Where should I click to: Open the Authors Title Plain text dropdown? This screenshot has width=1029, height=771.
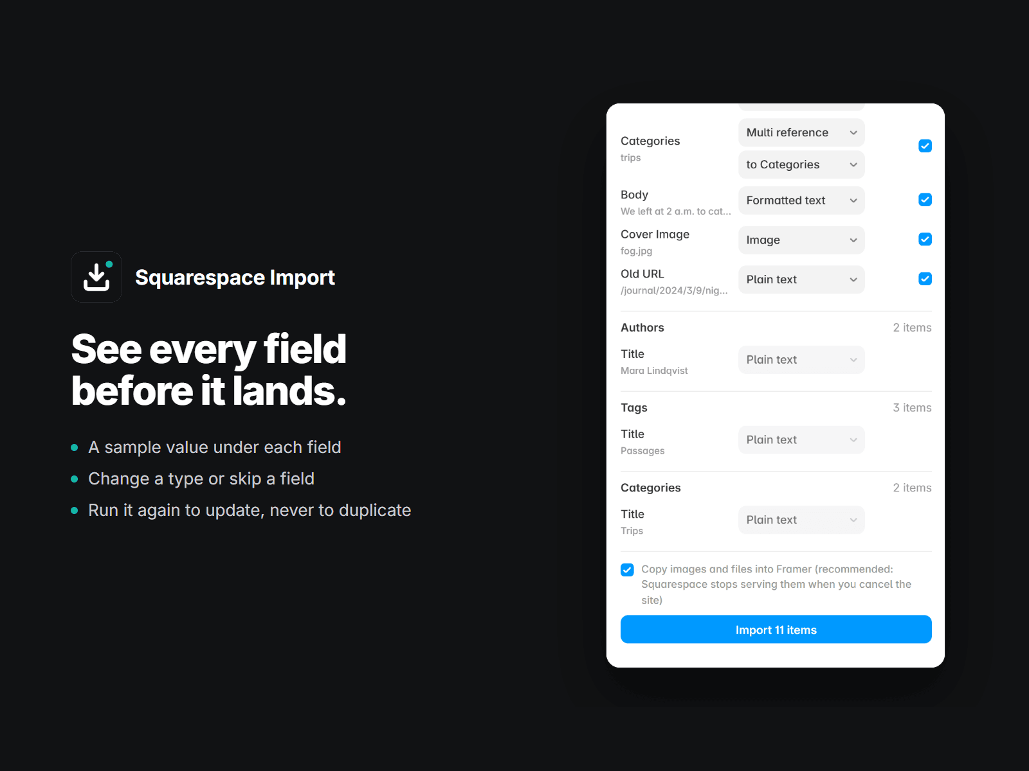(x=801, y=360)
